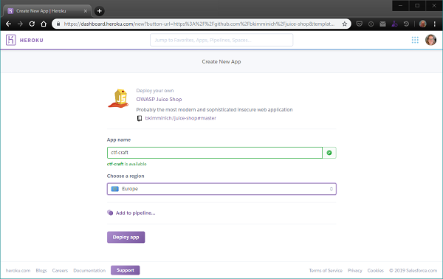The width and height of the screenshot is (443, 279).
Task: Click the OWASP Juice Shop carton logo
Action: tap(119, 98)
